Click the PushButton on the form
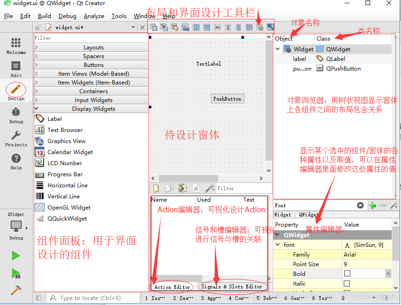 [x=227, y=99]
